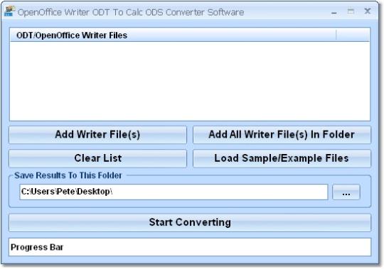Start Converting the files
Viewport: 384px width, 269px height.
190,223
